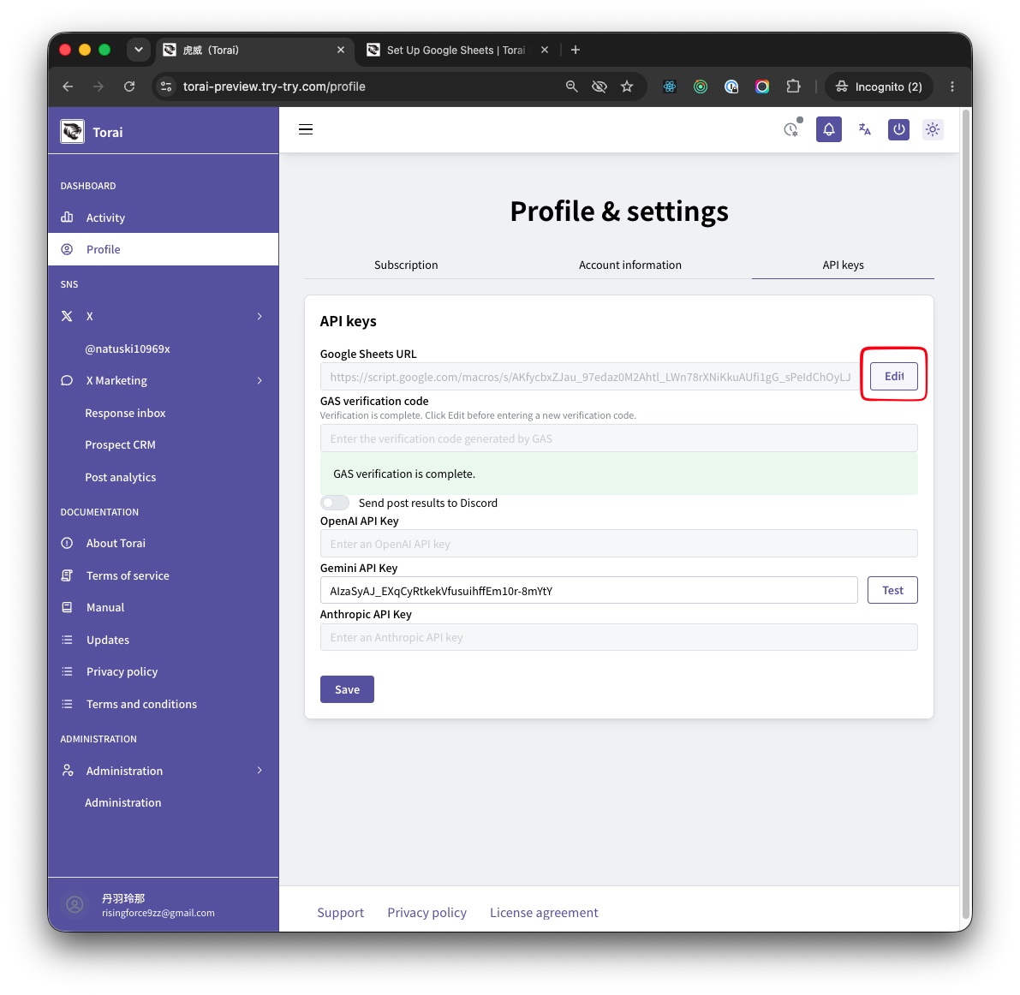
Task: Click the browser address bar URL
Action: click(x=274, y=86)
